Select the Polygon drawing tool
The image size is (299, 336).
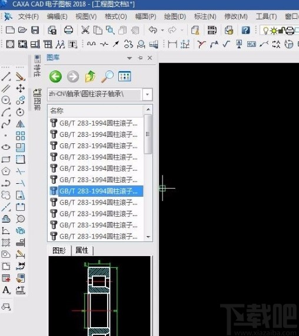click(6, 171)
